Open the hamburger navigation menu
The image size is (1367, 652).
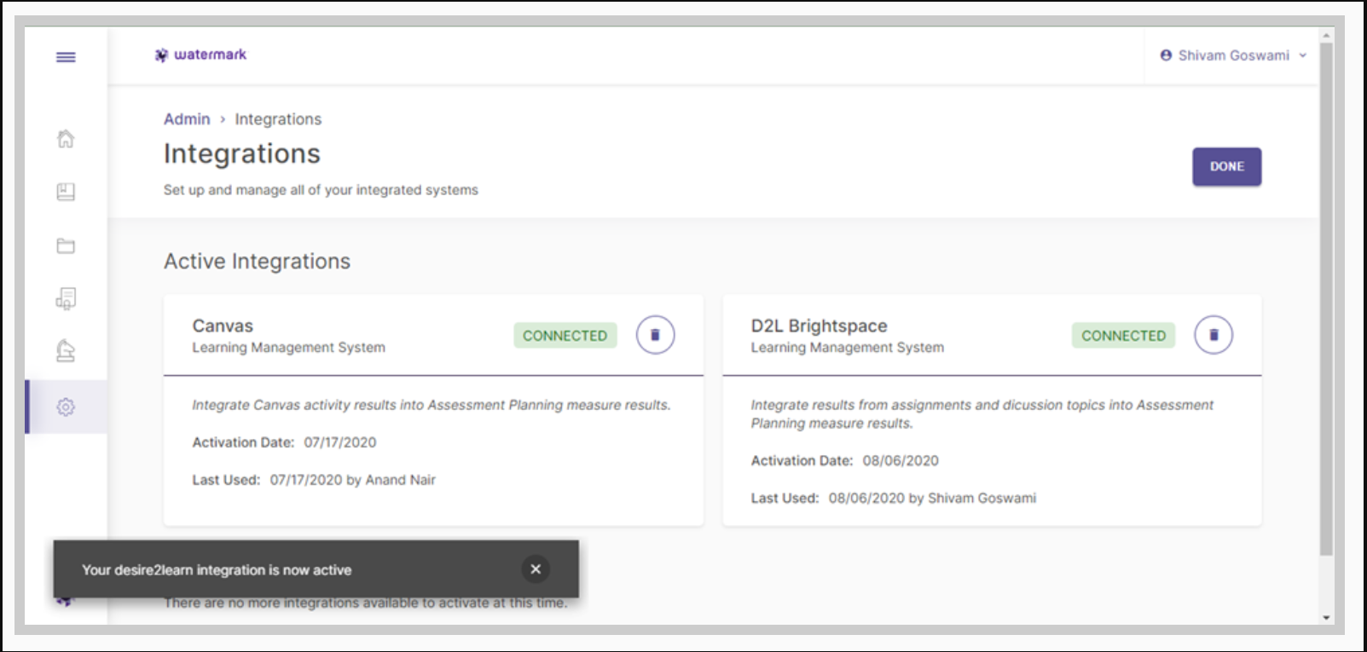[x=66, y=57]
